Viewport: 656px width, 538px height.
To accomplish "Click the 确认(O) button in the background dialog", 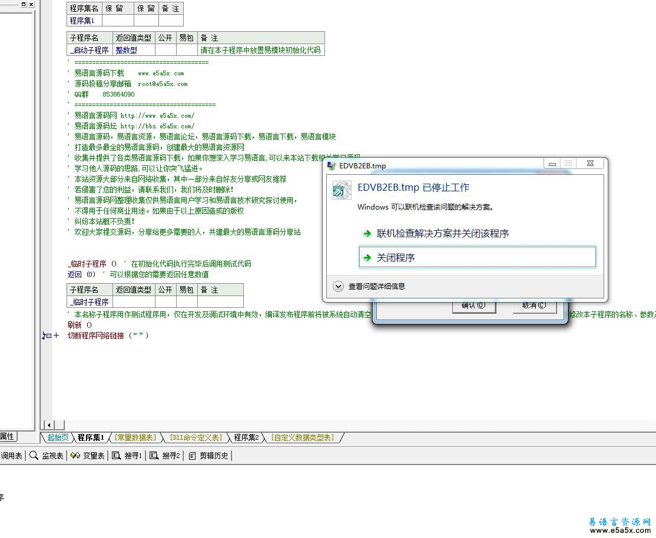I will pyautogui.click(x=473, y=306).
